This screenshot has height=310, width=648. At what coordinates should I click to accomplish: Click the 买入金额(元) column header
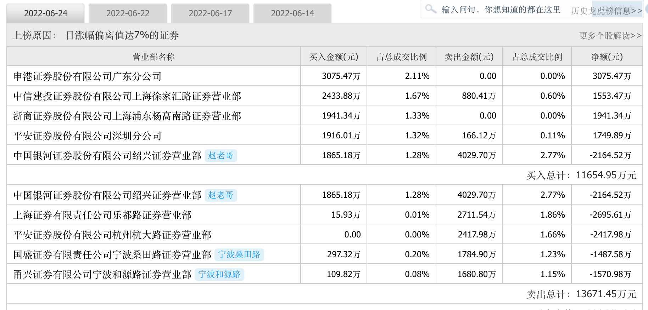tap(334, 57)
